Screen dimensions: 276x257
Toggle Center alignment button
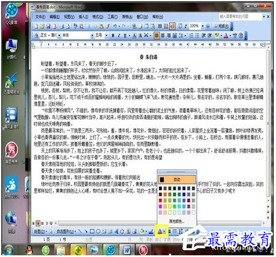[x=163, y=35]
